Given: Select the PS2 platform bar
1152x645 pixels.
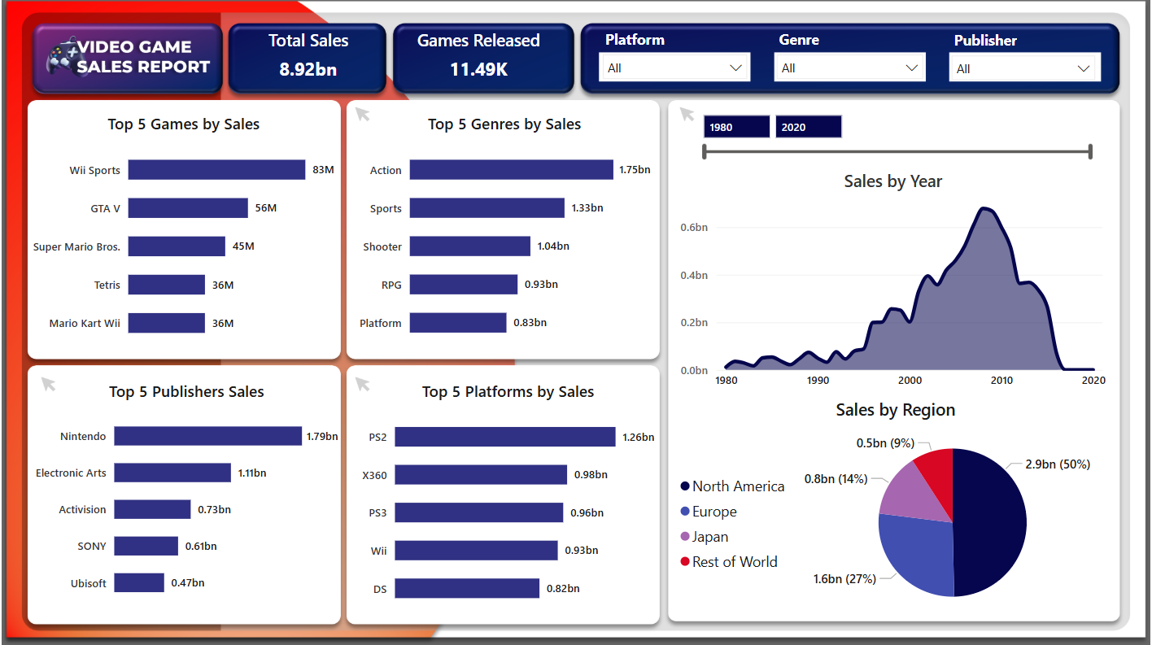Looking at the screenshot, I should point(505,437).
